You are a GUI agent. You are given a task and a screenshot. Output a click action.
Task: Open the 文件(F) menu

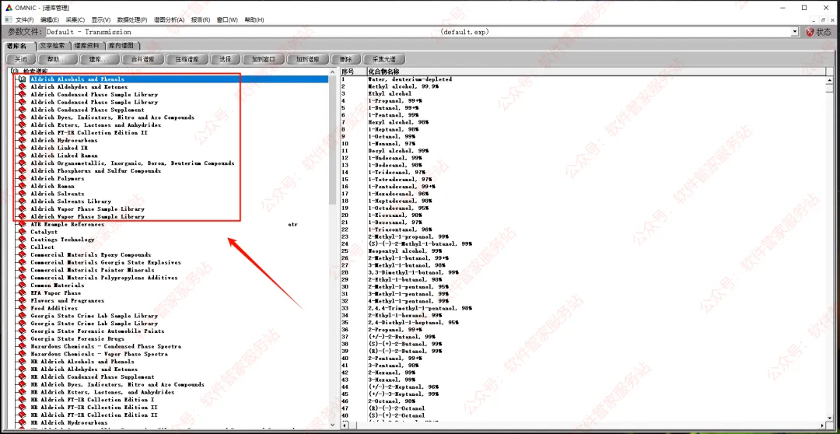point(25,19)
